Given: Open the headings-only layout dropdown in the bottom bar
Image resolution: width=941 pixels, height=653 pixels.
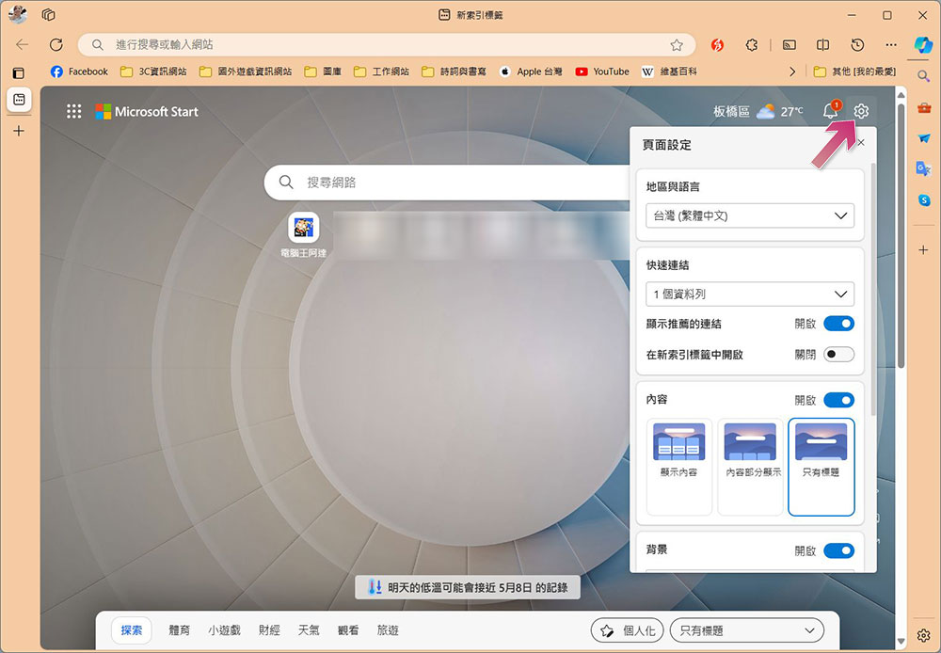Looking at the screenshot, I should pos(746,630).
